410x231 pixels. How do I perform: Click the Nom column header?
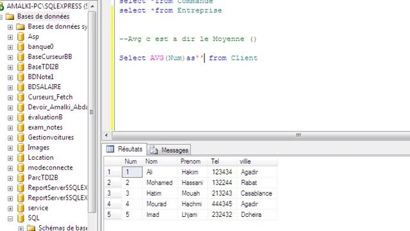pos(160,161)
